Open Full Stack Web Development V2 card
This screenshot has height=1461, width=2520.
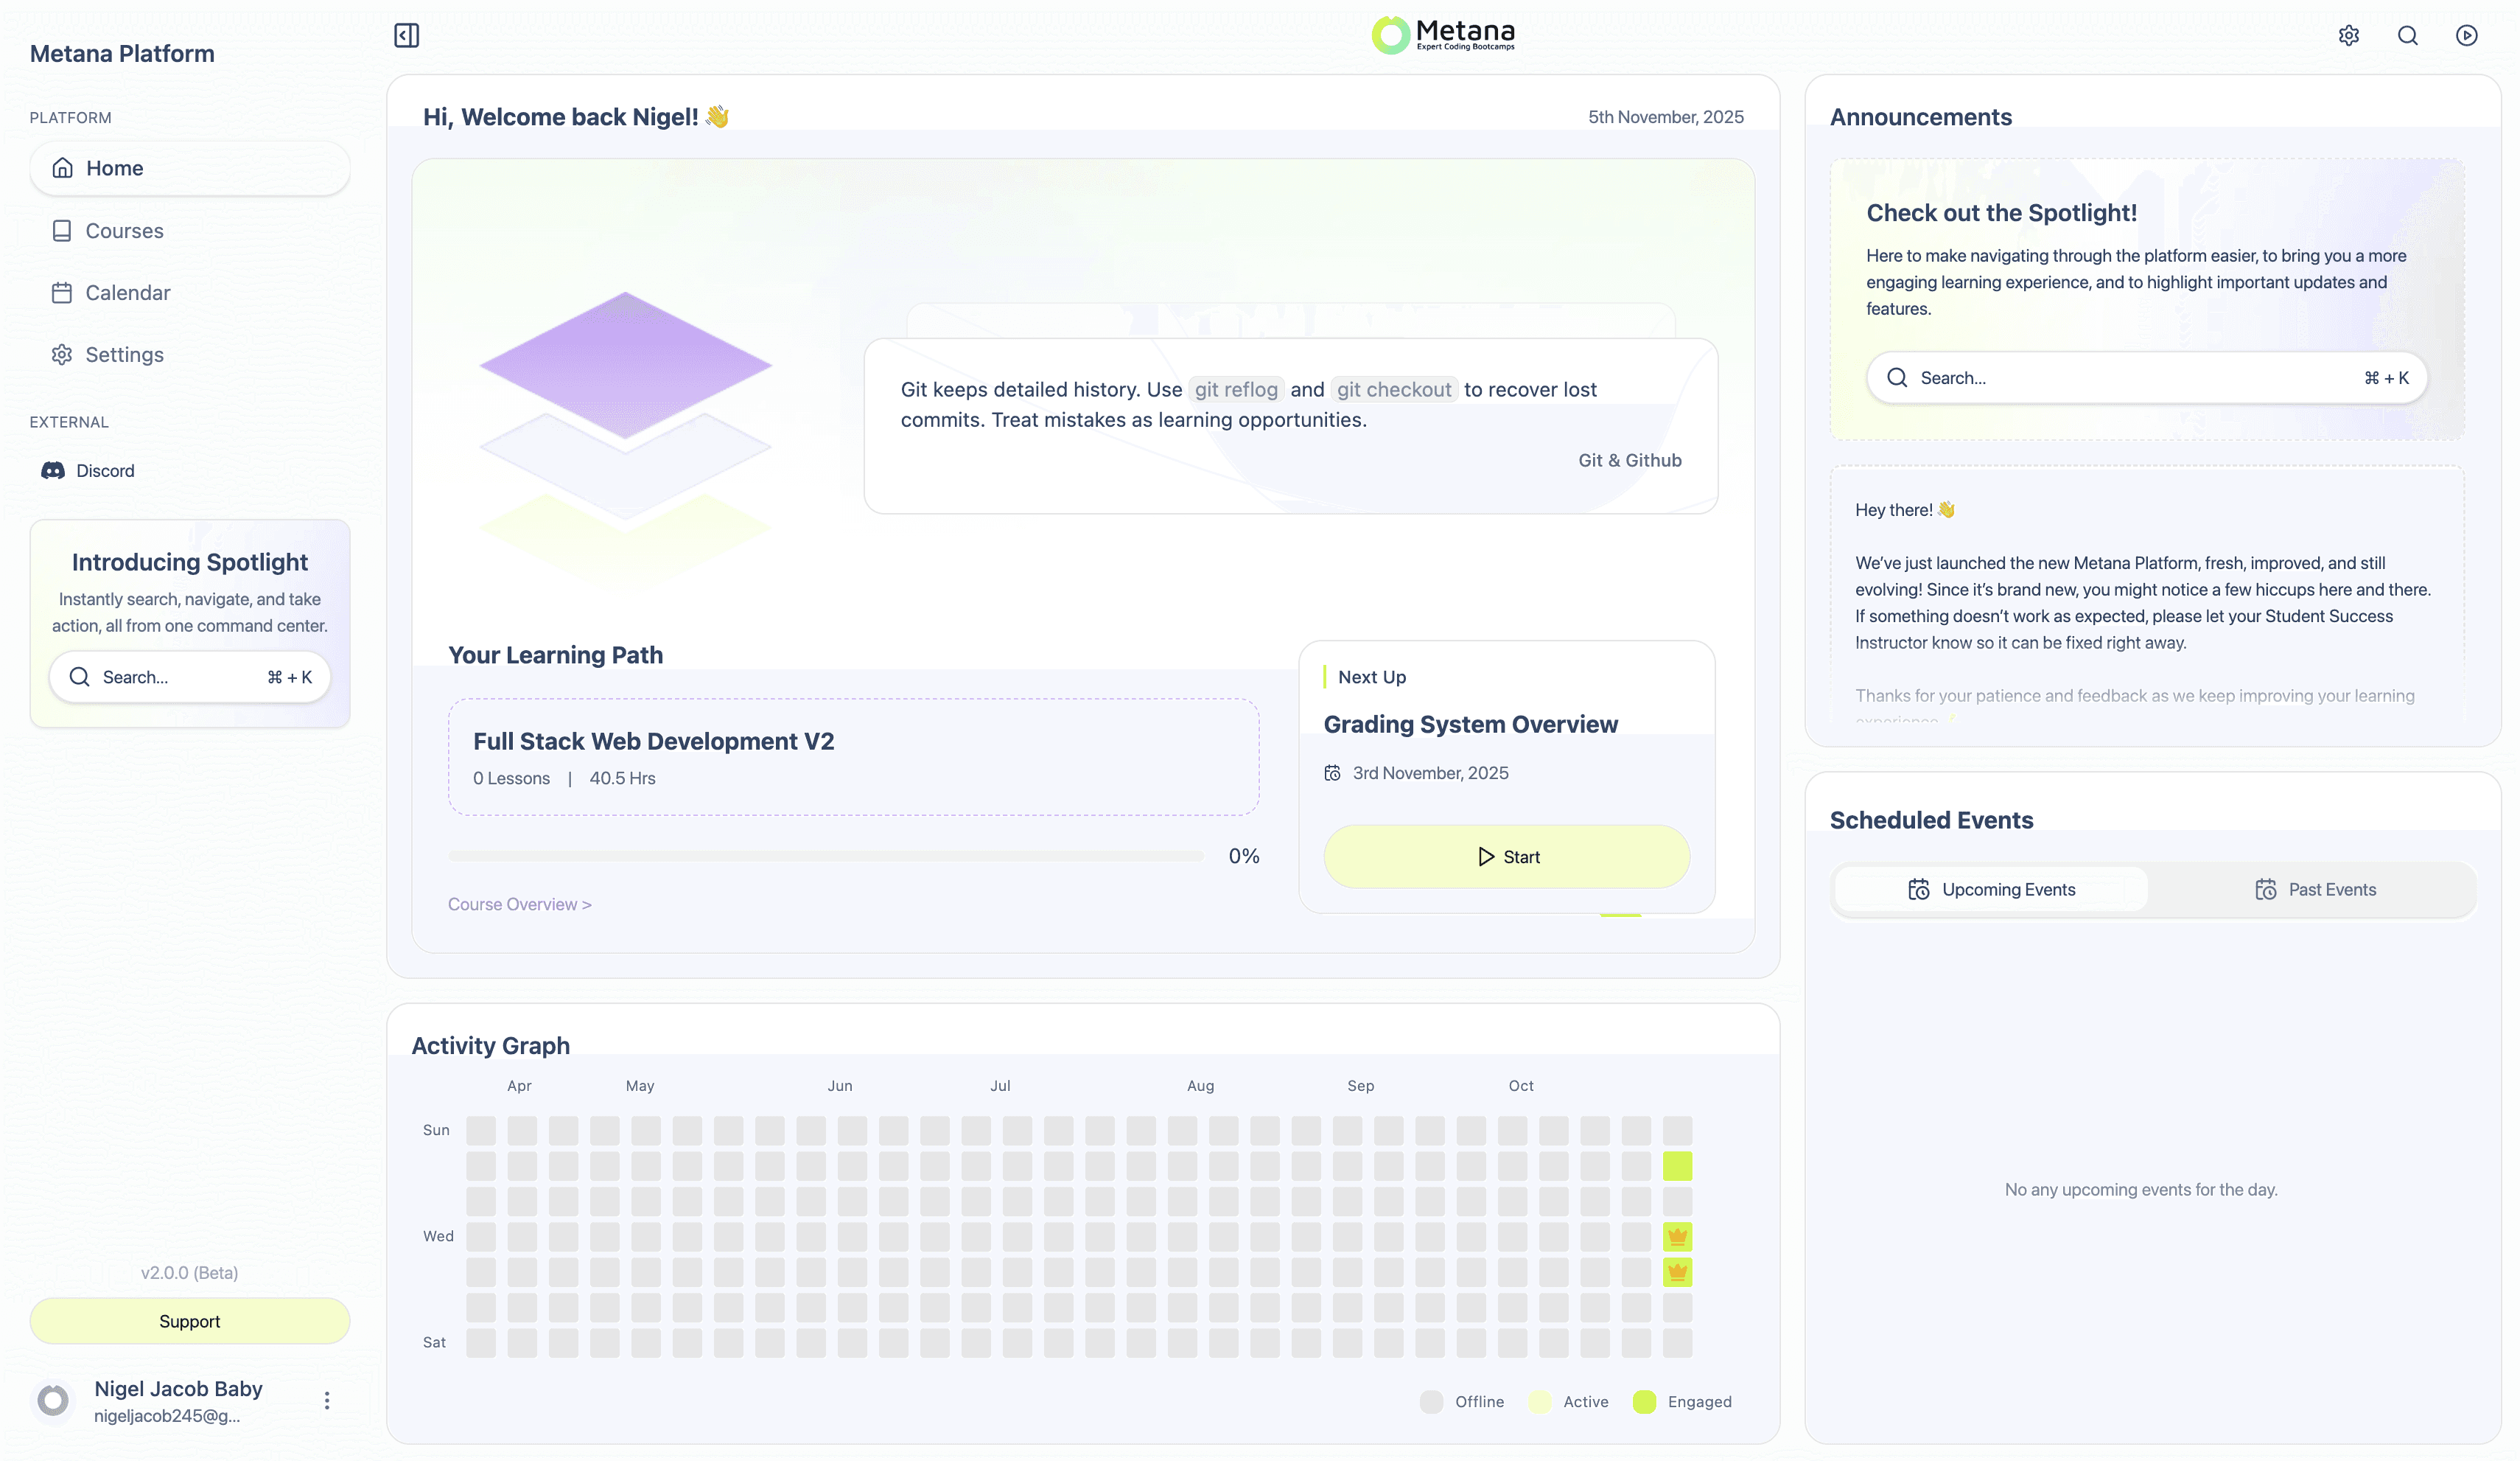(x=853, y=758)
